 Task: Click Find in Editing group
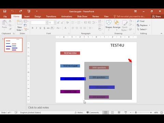tap(141, 21)
